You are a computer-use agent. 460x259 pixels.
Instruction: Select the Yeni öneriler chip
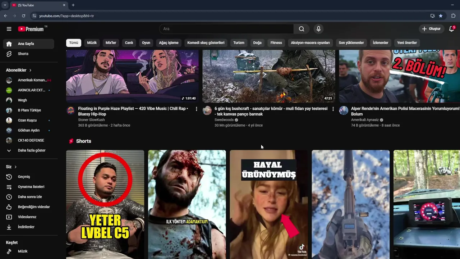(407, 43)
